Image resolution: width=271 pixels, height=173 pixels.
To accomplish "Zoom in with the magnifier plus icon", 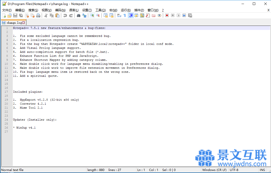I will pos(92,15).
